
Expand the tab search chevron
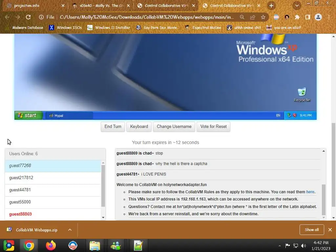click(x=297, y=6)
